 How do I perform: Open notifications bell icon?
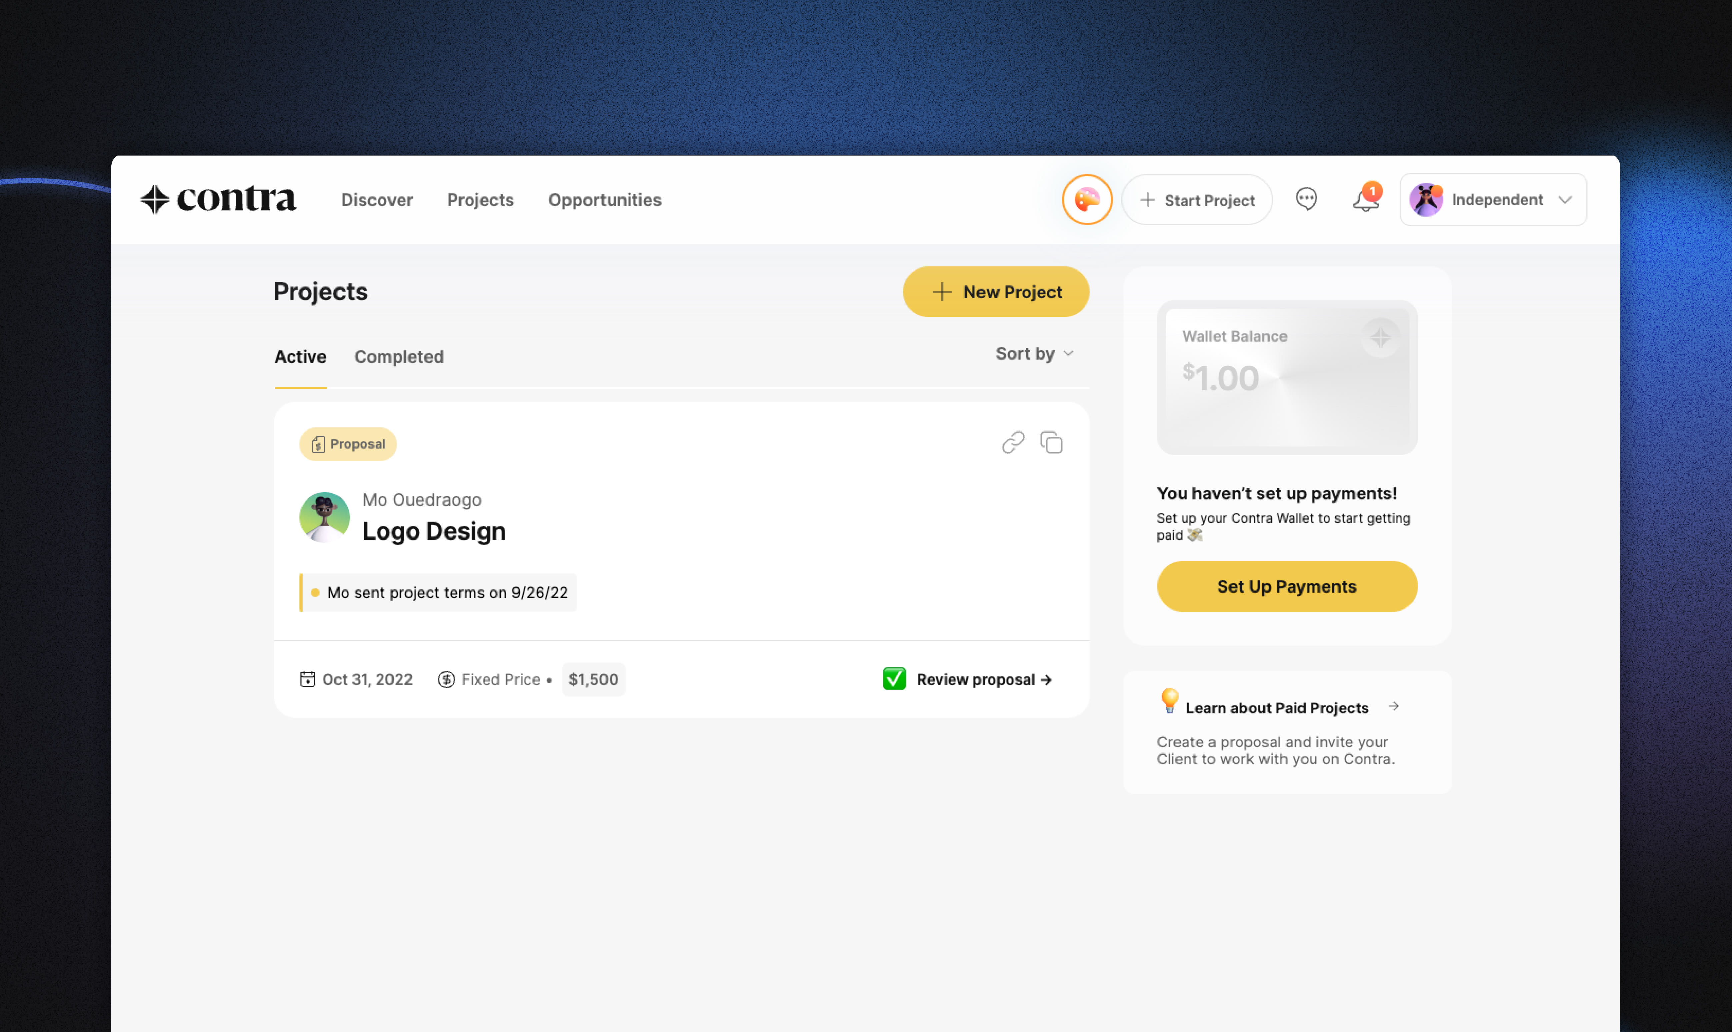pyautogui.click(x=1366, y=200)
